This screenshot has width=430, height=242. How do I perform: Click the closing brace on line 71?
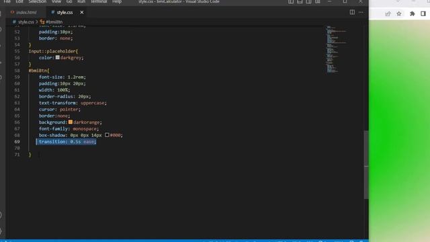tap(30, 155)
